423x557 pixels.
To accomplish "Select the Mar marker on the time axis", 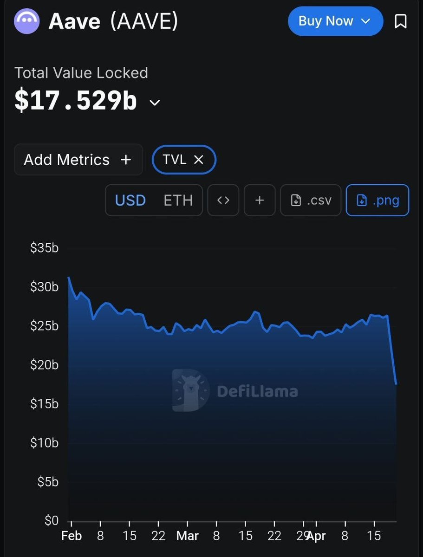I will click(188, 536).
